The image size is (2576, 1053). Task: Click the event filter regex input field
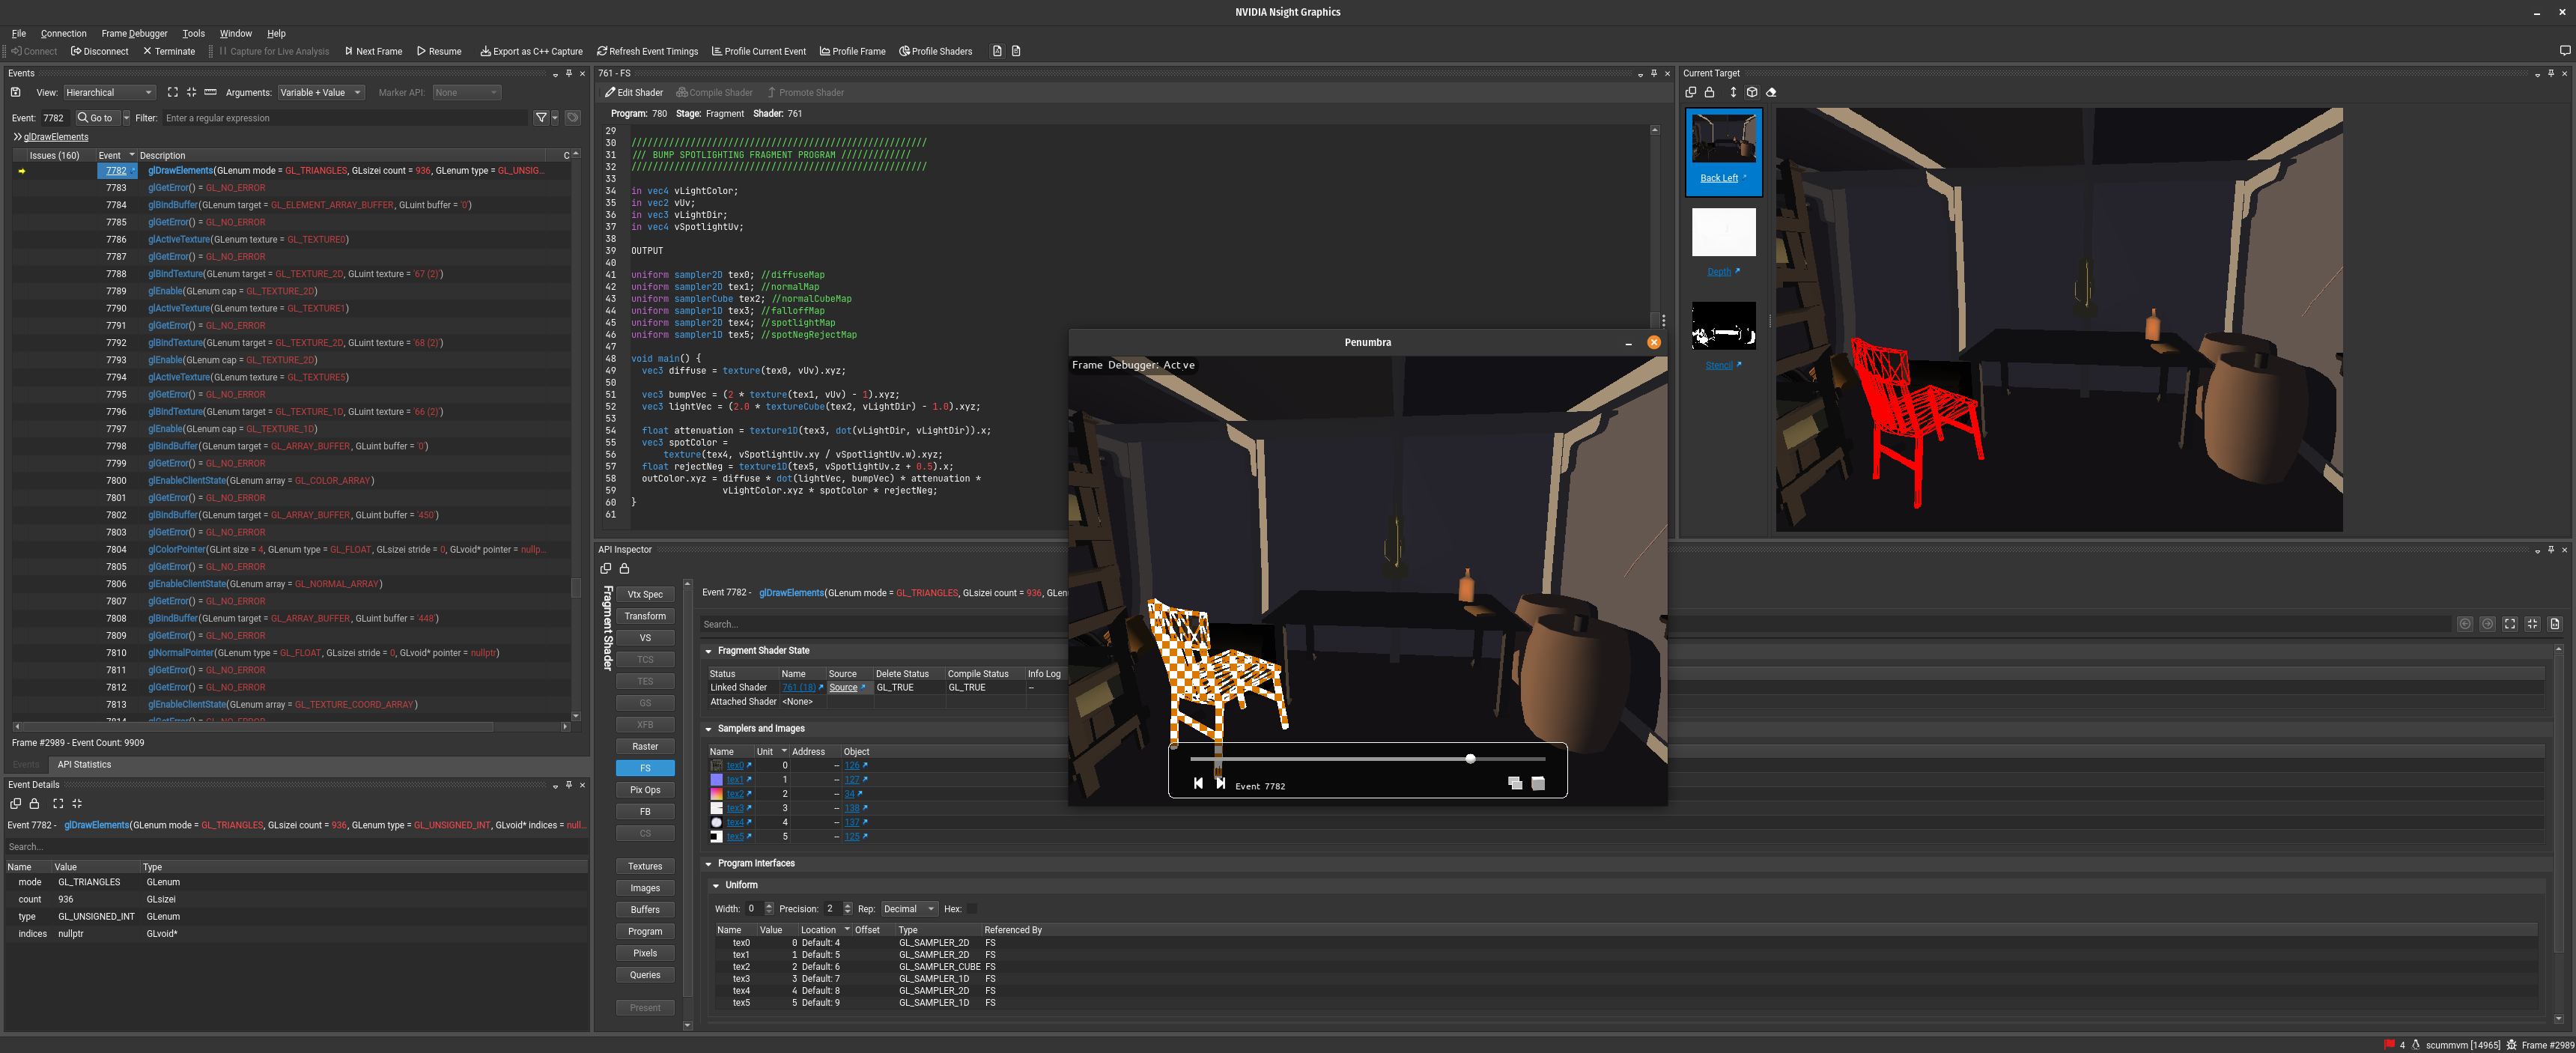(345, 118)
